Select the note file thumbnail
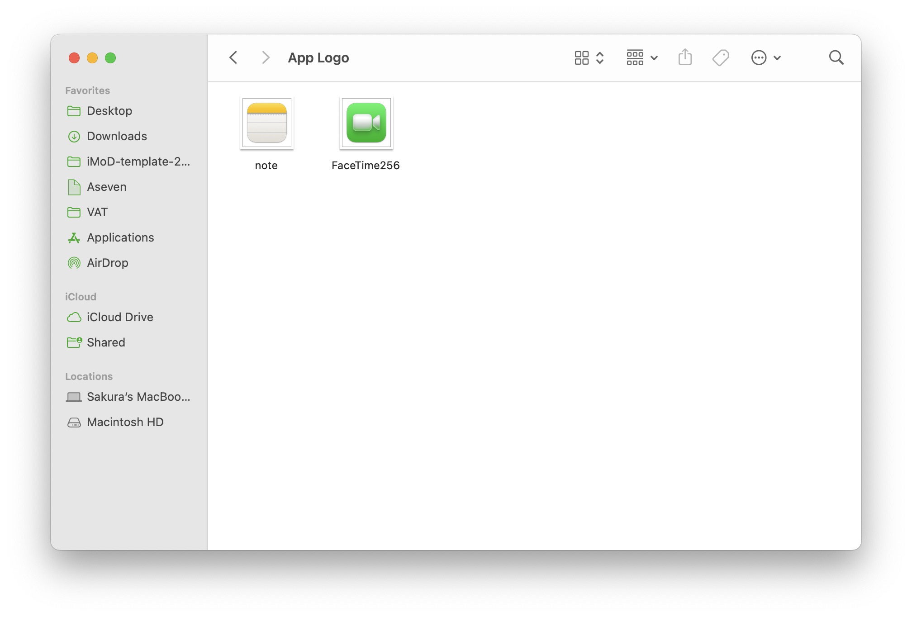This screenshot has width=912, height=617. 267,123
